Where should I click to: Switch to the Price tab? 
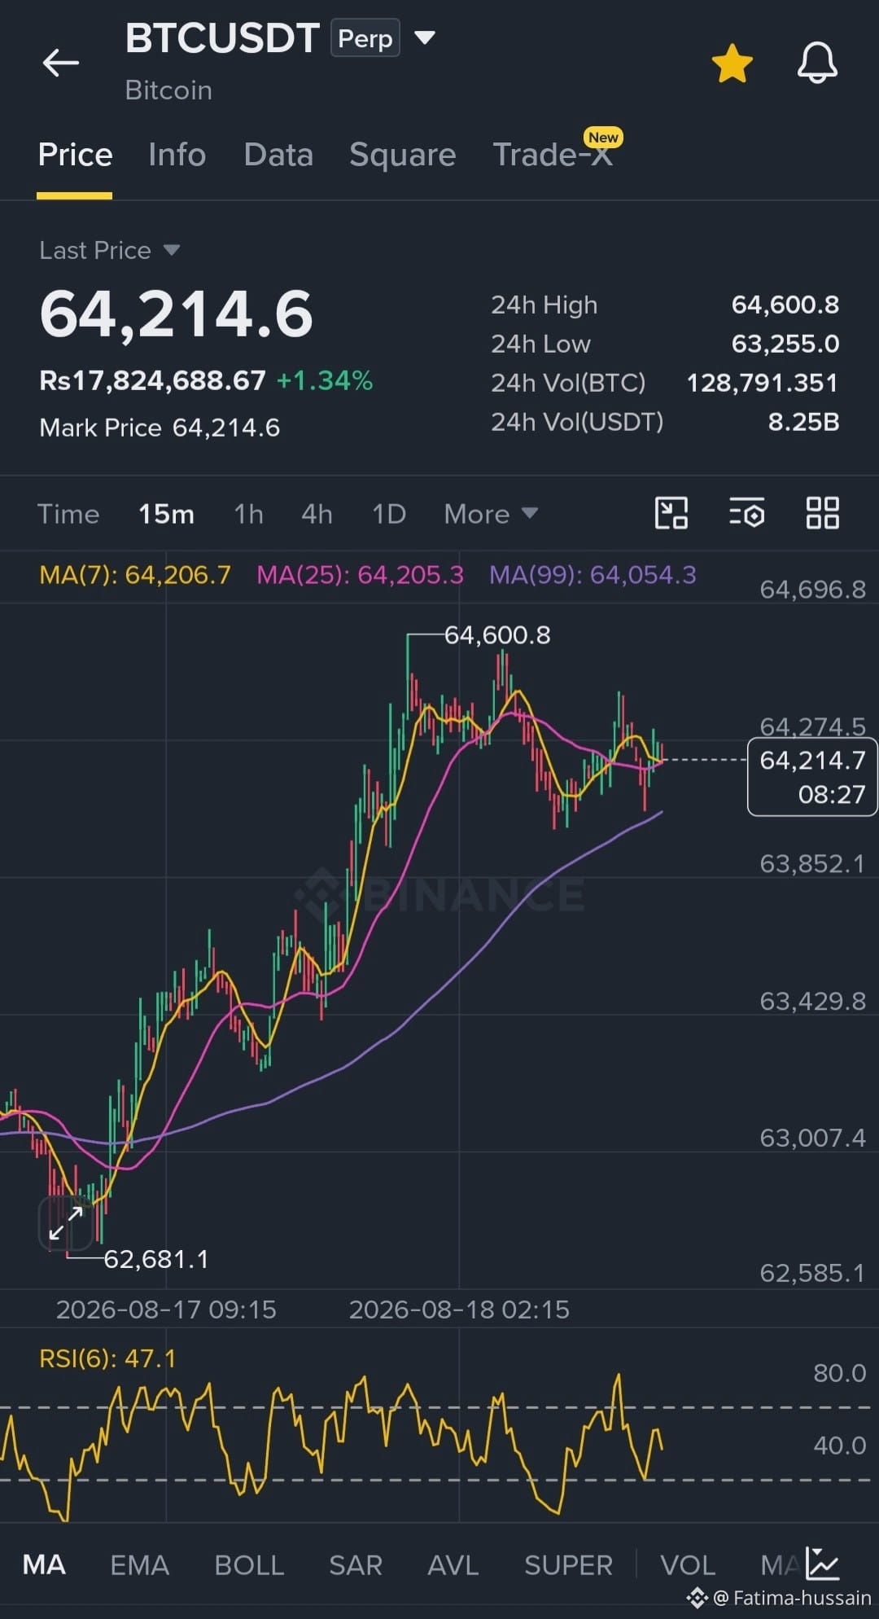pos(75,155)
